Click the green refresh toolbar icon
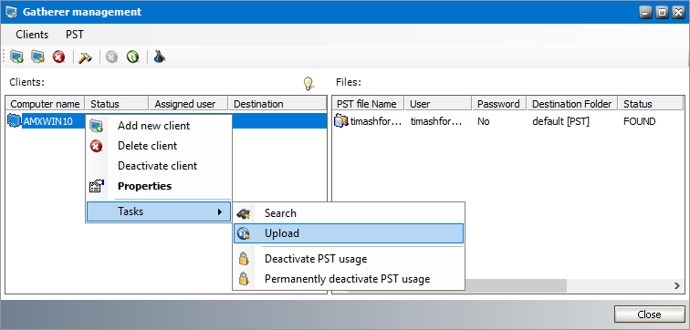690x330 pixels. click(x=133, y=57)
